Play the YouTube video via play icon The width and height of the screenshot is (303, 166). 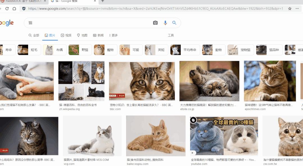tap(192, 153)
